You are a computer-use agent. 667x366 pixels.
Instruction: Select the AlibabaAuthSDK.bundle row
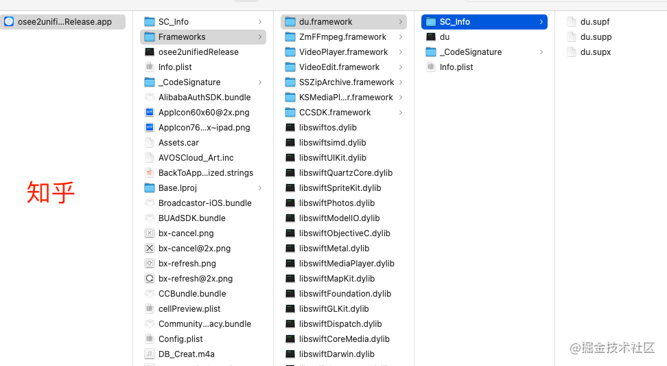click(x=203, y=98)
